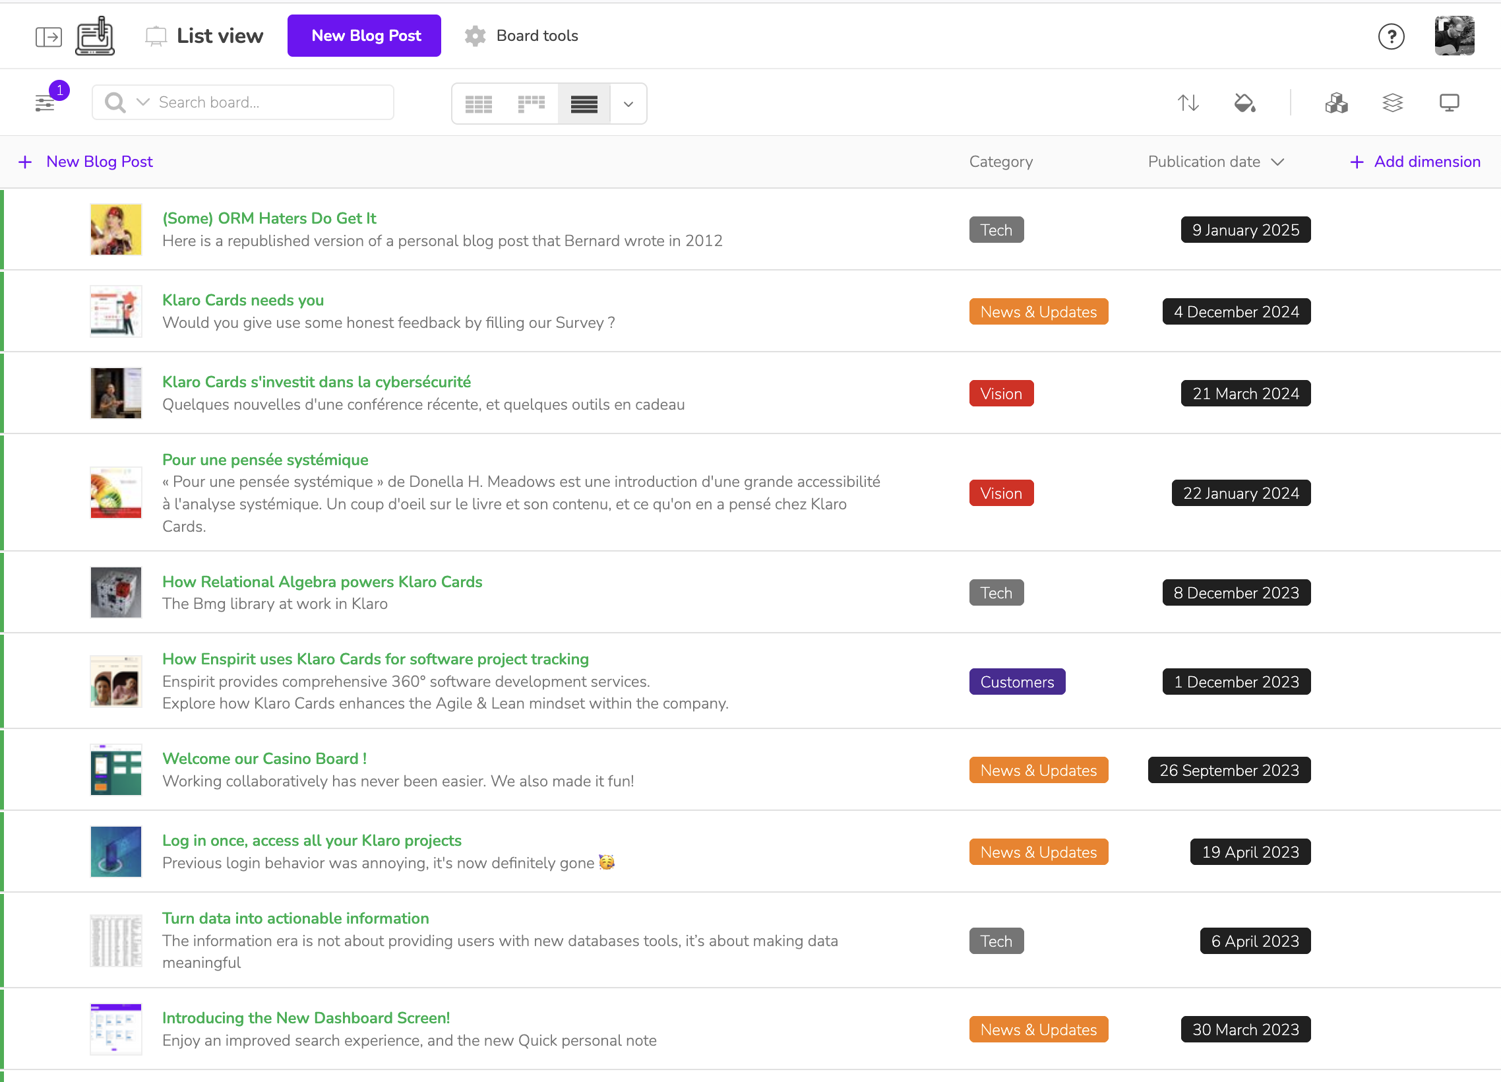The width and height of the screenshot is (1501, 1082).
Task: Expand the view layout dropdown arrow
Action: [628, 104]
